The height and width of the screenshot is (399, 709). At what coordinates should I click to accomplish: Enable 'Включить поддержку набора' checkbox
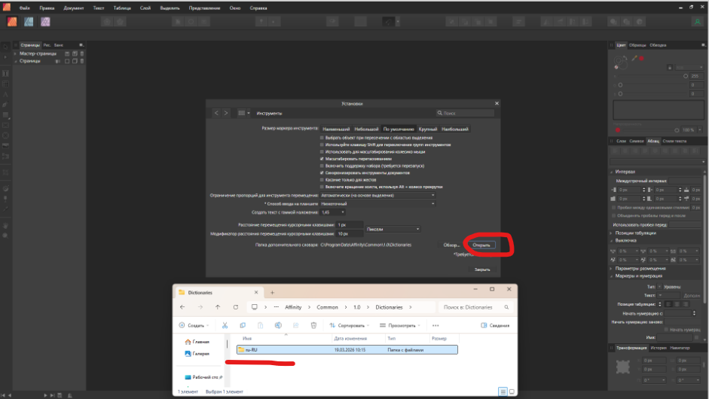322,166
